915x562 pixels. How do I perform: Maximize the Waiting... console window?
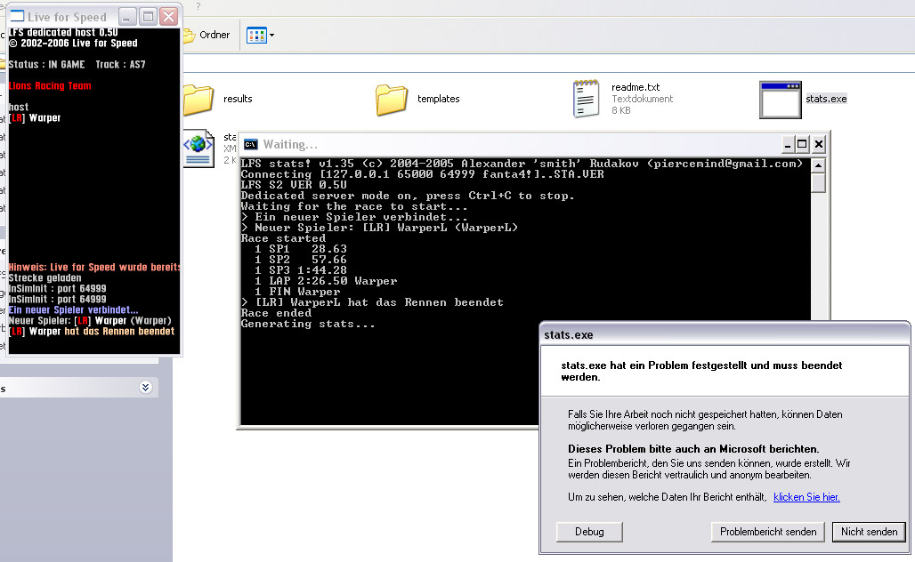tap(802, 144)
